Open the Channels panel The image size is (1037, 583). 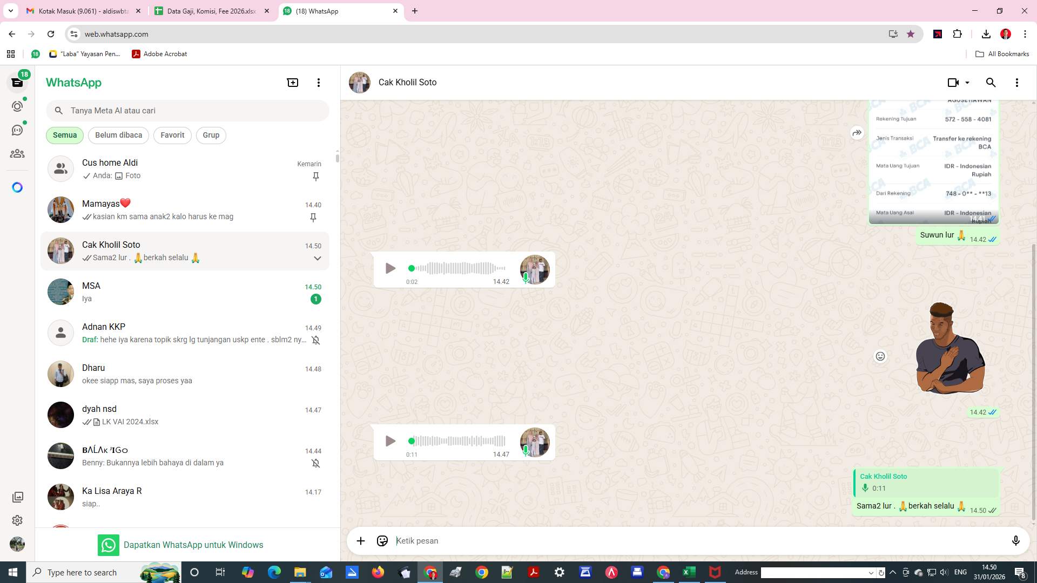pyautogui.click(x=17, y=130)
